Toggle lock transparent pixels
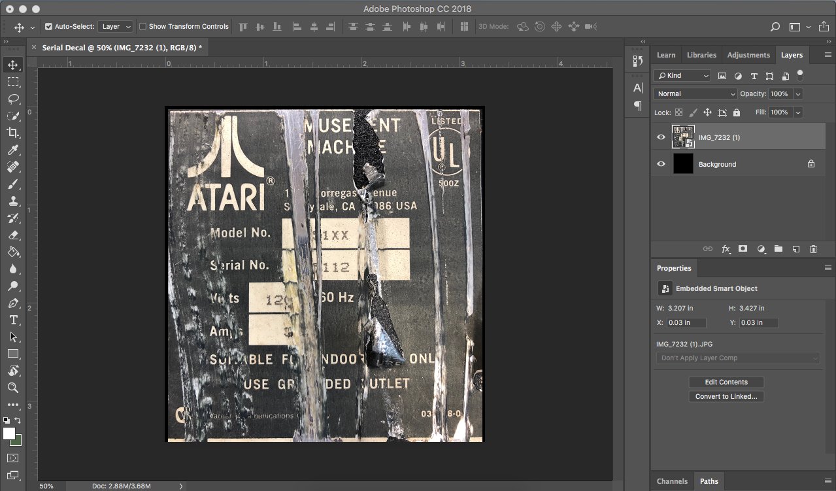The width and height of the screenshot is (836, 491). coord(678,112)
